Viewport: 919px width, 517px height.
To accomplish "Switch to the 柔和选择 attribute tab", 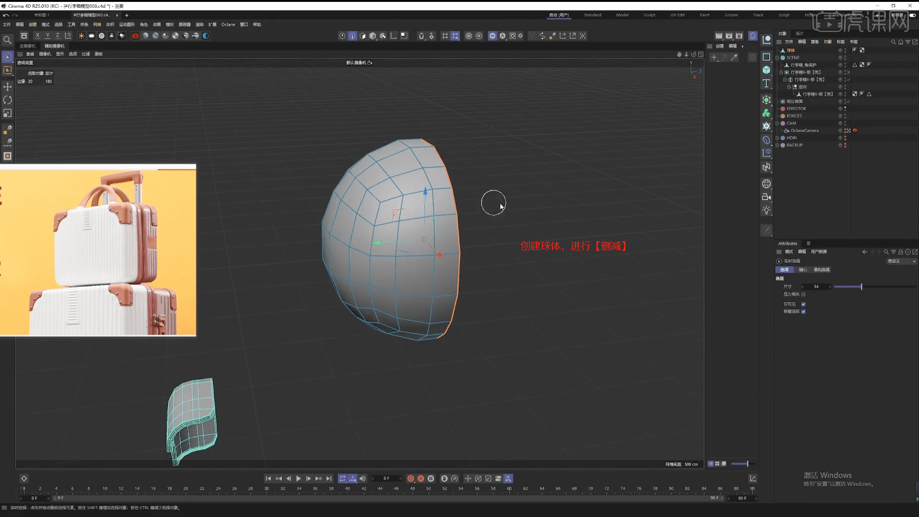I will pos(822,270).
